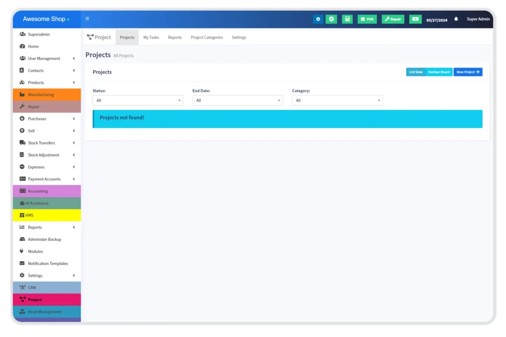Open the Project Categories tab
Viewport: 506px width, 337px height.
click(x=207, y=37)
